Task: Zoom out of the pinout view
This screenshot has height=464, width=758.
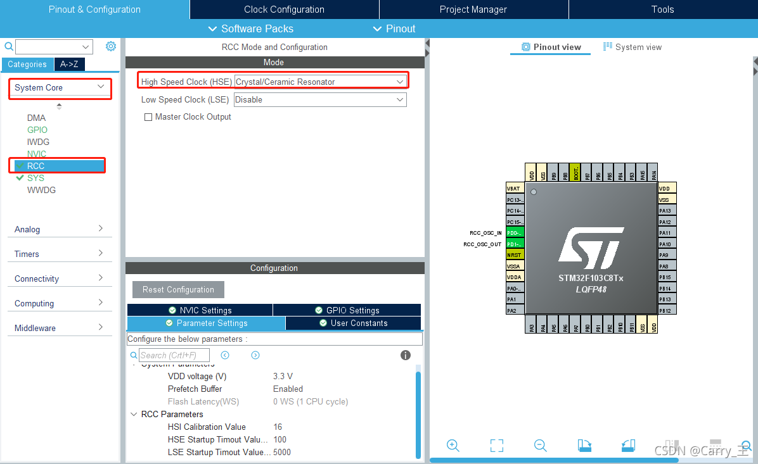Action: [540, 445]
